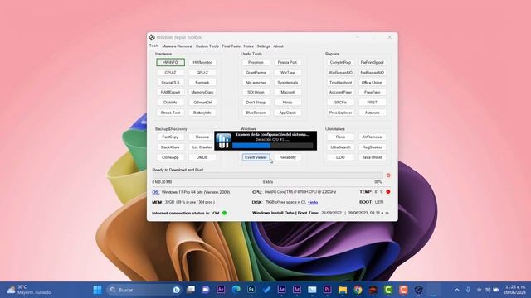The width and height of the screenshot is (531, 298).
Task: Run the HWMonitor tool
Action: (202, 63)
